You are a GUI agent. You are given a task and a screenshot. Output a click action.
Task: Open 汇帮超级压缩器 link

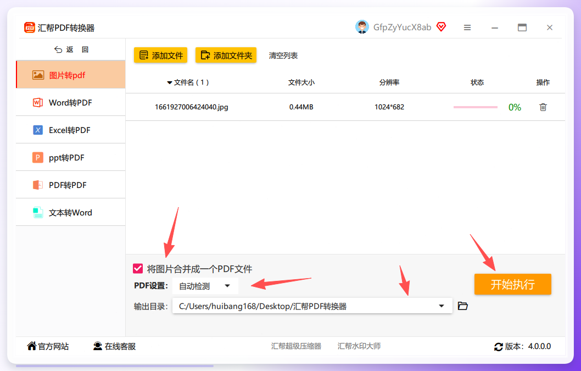tap(296, 346)
